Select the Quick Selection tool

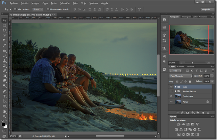click(x=5, y=35)
